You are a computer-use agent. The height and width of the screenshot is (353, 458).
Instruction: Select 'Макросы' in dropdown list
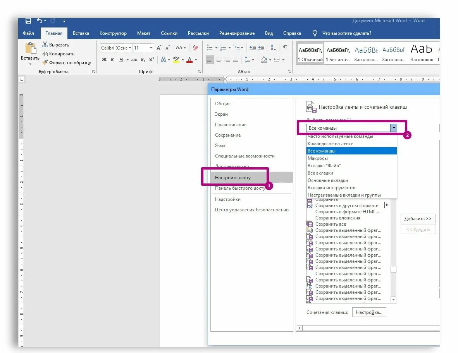351,158
